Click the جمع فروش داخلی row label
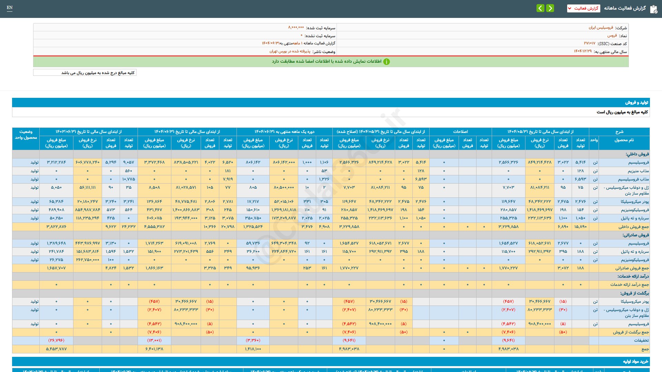Screen dimensions: 662x372 [x=633, y=227]
